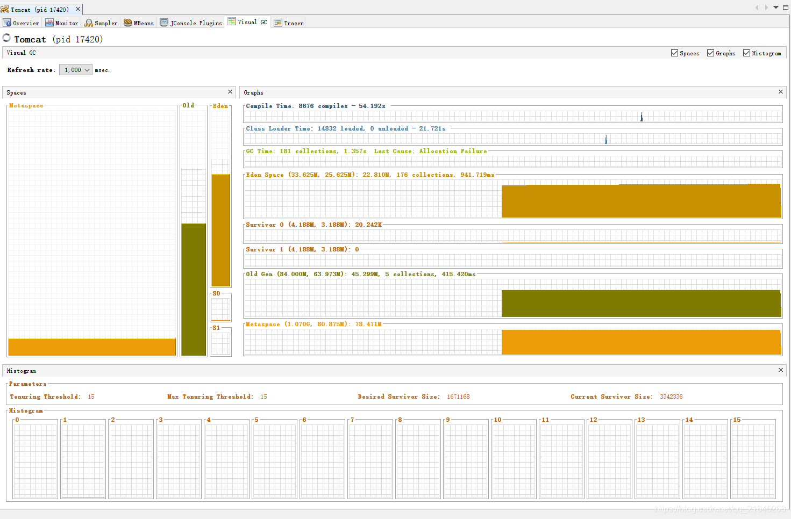Close the Histogram panel
791x519 pixels.
[781, 370]
